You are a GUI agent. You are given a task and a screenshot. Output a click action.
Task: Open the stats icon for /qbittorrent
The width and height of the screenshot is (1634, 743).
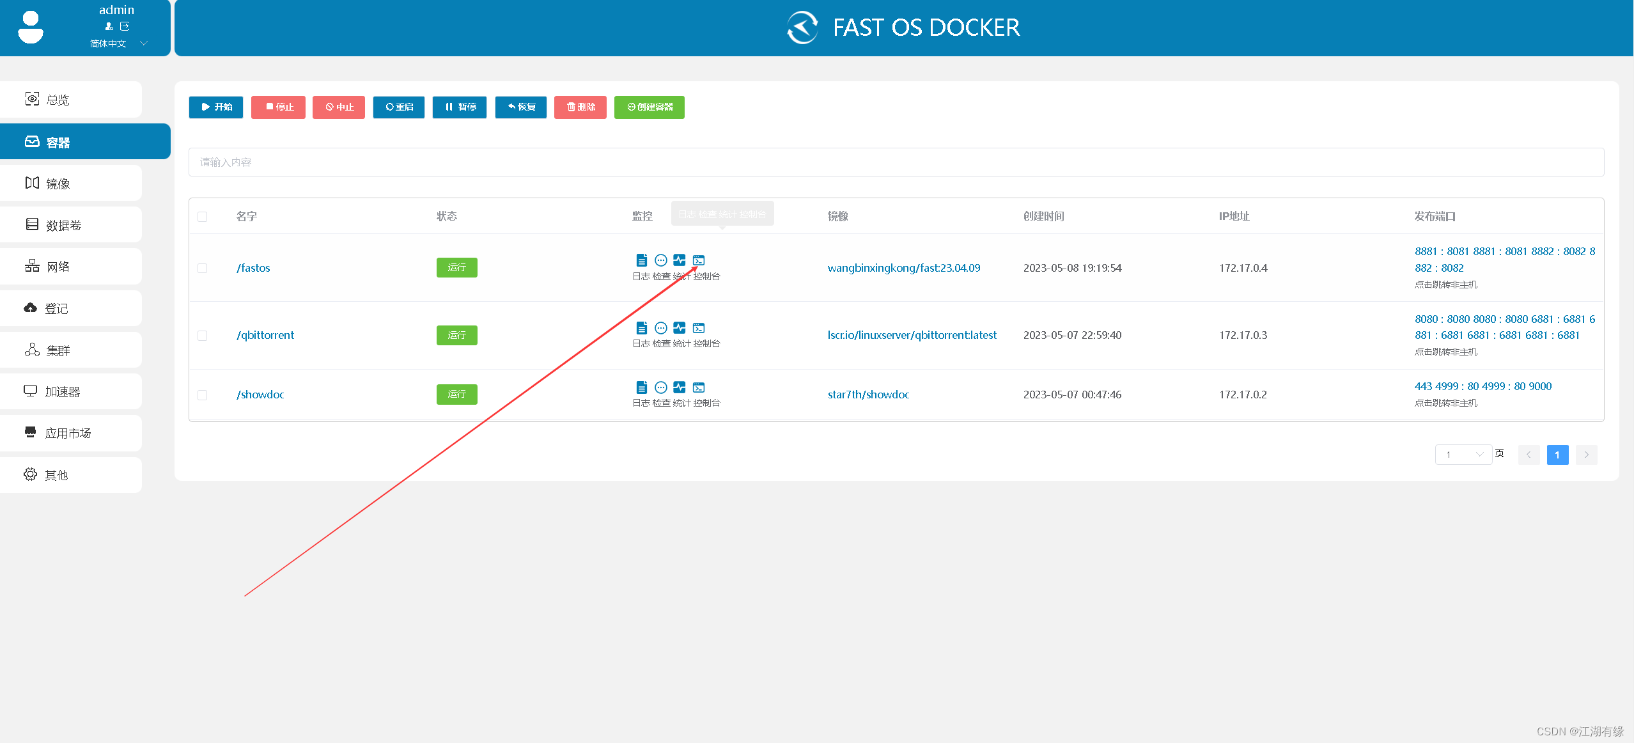(680, 328)
